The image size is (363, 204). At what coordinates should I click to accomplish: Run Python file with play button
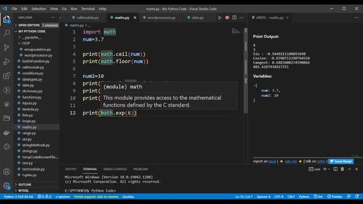coord(220,18)
